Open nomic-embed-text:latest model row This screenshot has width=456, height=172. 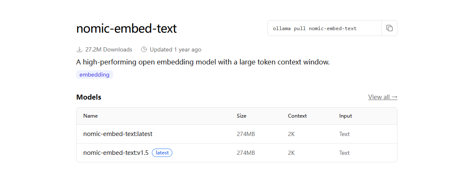[237, 134]
